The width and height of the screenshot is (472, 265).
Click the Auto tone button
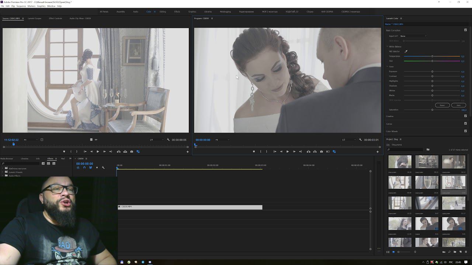[x=459, y=105]
